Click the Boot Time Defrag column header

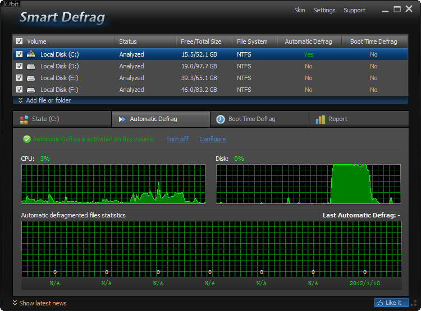(x=374, y=41)
